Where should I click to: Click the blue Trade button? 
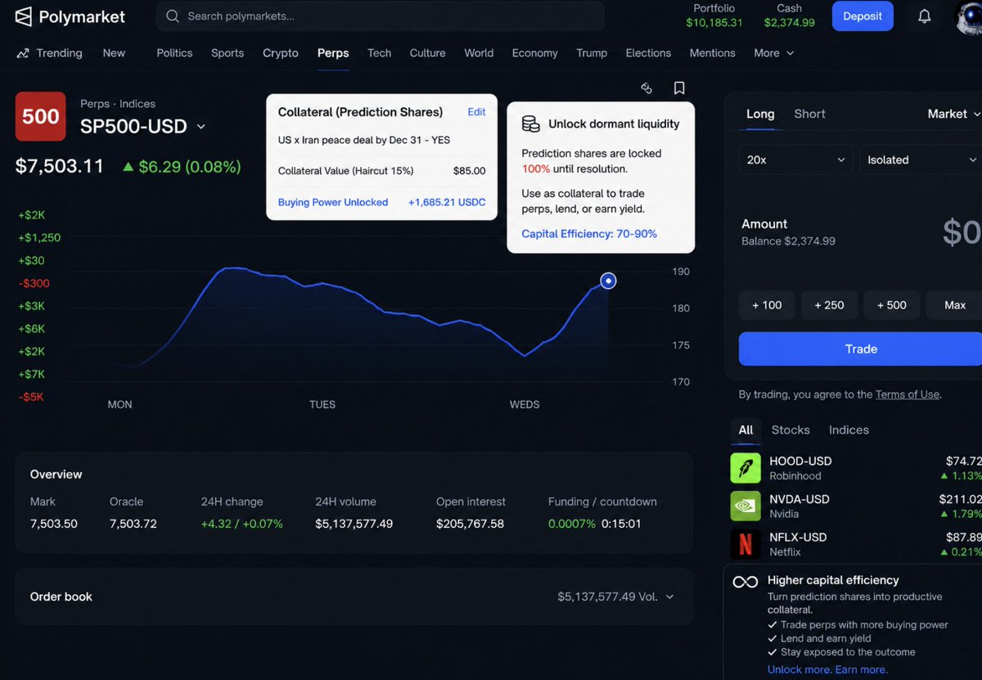click(860, 349)
